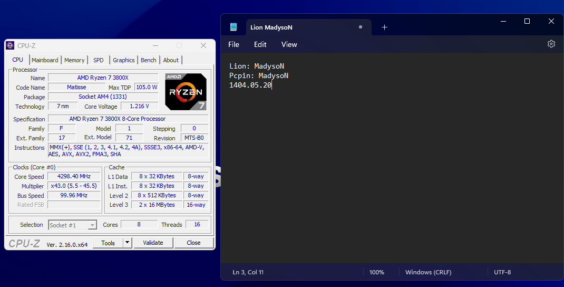Click Level 3 associativity 16-way

196,205
